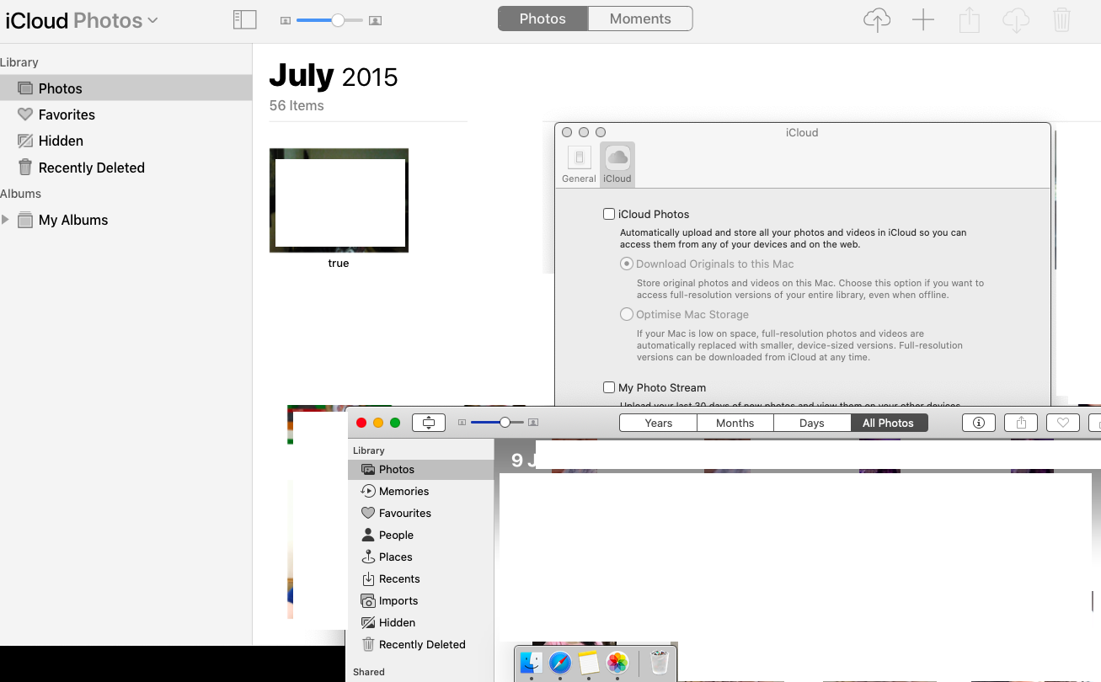Select iCloud tab in preferences window

(617, 164)
